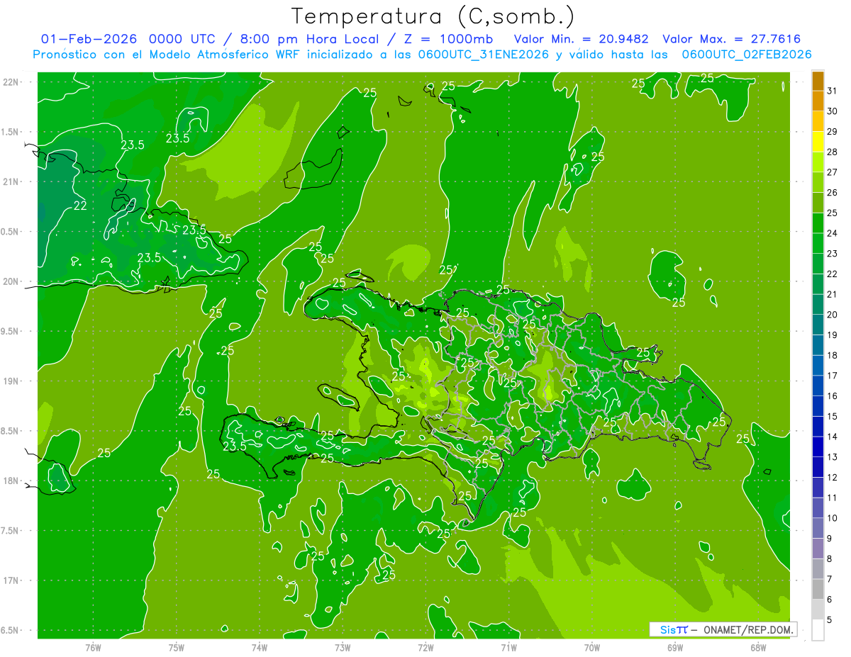Screen dimensions: 851x657
Task: Select "Valor Max. = 27.7616" in the header
Action: tap(731, 39)
